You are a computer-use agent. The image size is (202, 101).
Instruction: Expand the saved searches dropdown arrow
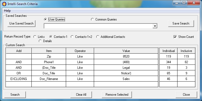click(x=155, y=26)
